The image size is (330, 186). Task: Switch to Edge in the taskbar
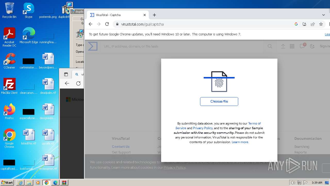point(55,183)
